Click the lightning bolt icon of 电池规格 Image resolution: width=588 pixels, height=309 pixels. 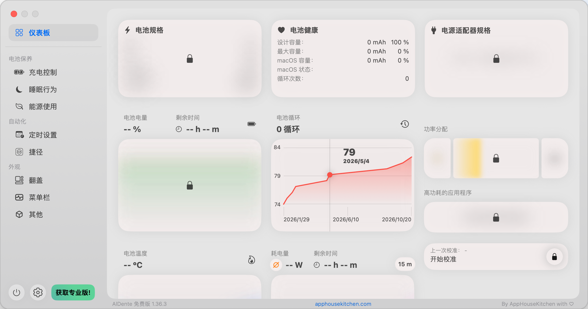tap(127, 30)
